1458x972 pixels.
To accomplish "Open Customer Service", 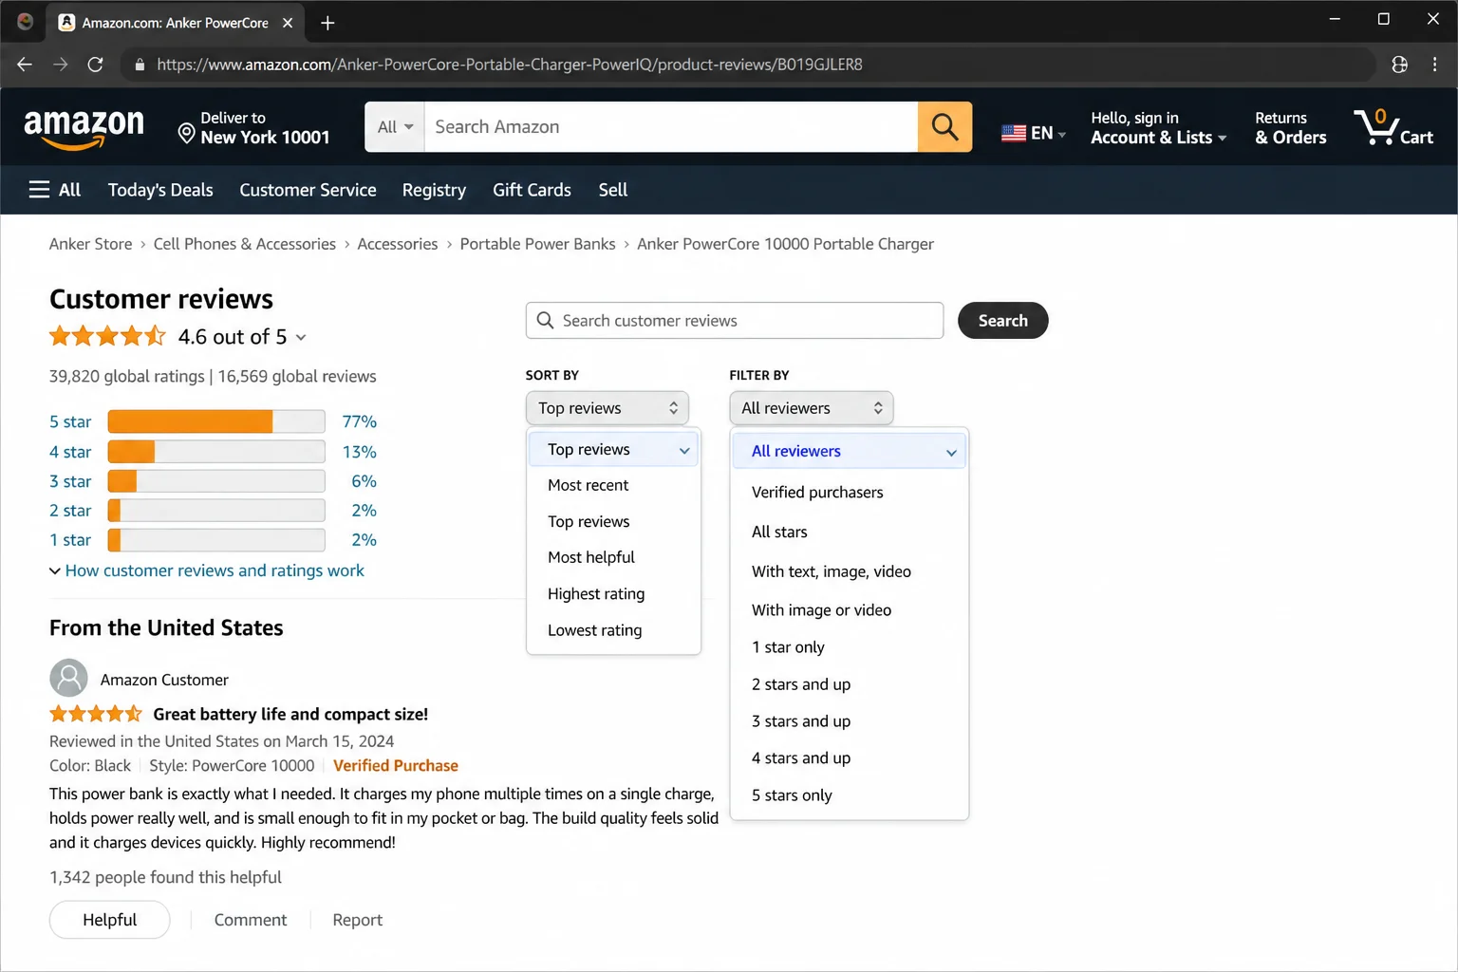I will pyautogui.click(x=308, y=190).
